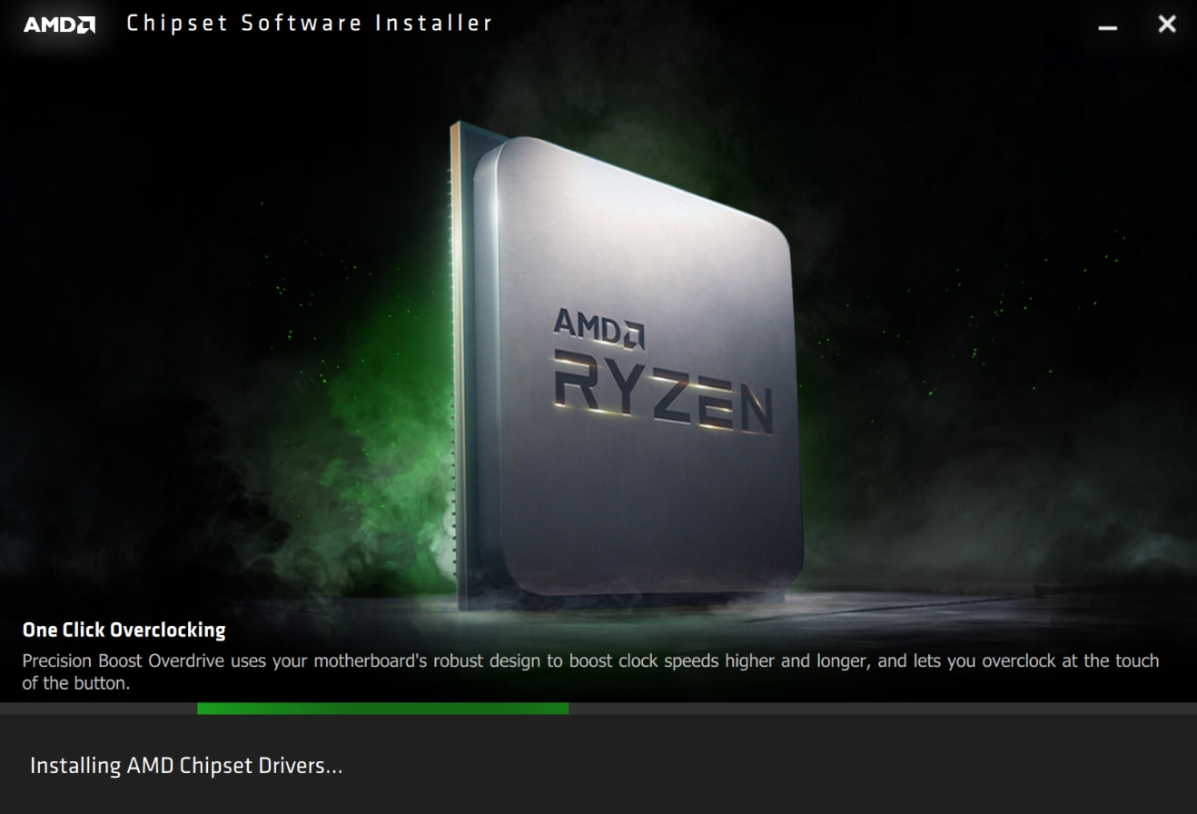Click the dark status panel right of install message
Screen dimensions: 1197x814
click(772, 765)
